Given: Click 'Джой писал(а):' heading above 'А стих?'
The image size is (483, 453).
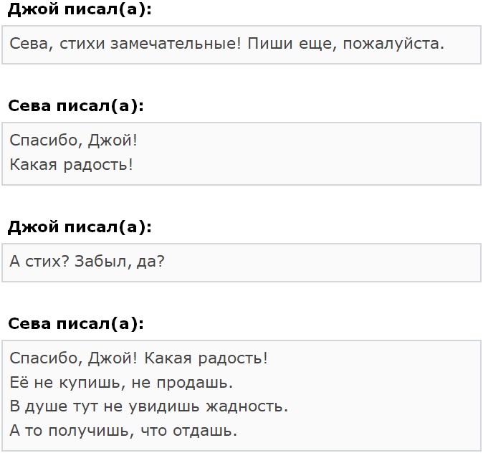Looking at the screenshot, I should pyautogui.click(x=80, y=227).
